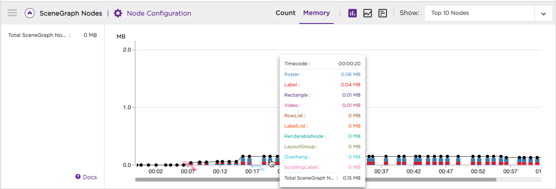Open the hamburger menu icon
556x189 pixels.
[12, 13]
